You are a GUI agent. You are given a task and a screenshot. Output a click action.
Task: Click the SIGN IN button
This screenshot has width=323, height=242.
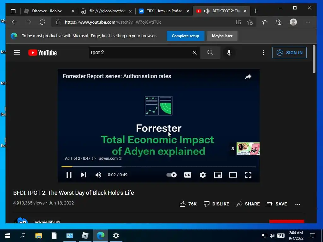tap(289, 53)
